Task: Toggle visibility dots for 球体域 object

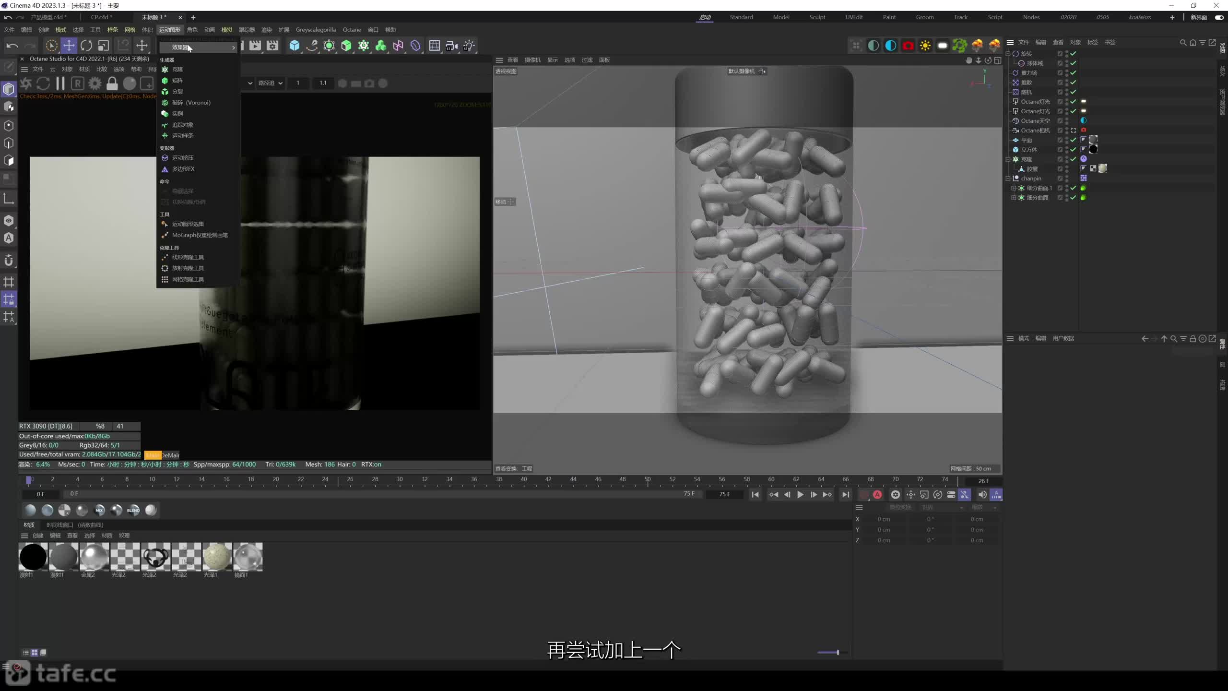Action: (x=1066, y=63)
